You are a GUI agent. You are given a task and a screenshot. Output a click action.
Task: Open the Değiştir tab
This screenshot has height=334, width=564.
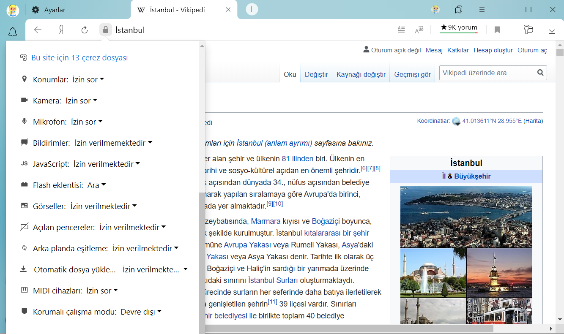pyautogui.click(x=316, y=74)
